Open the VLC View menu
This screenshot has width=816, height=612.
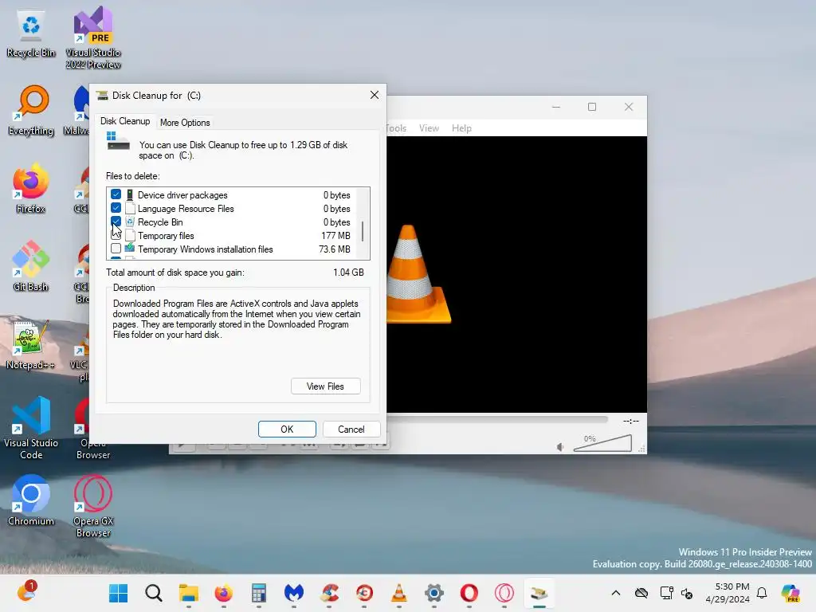coord(429,128)
